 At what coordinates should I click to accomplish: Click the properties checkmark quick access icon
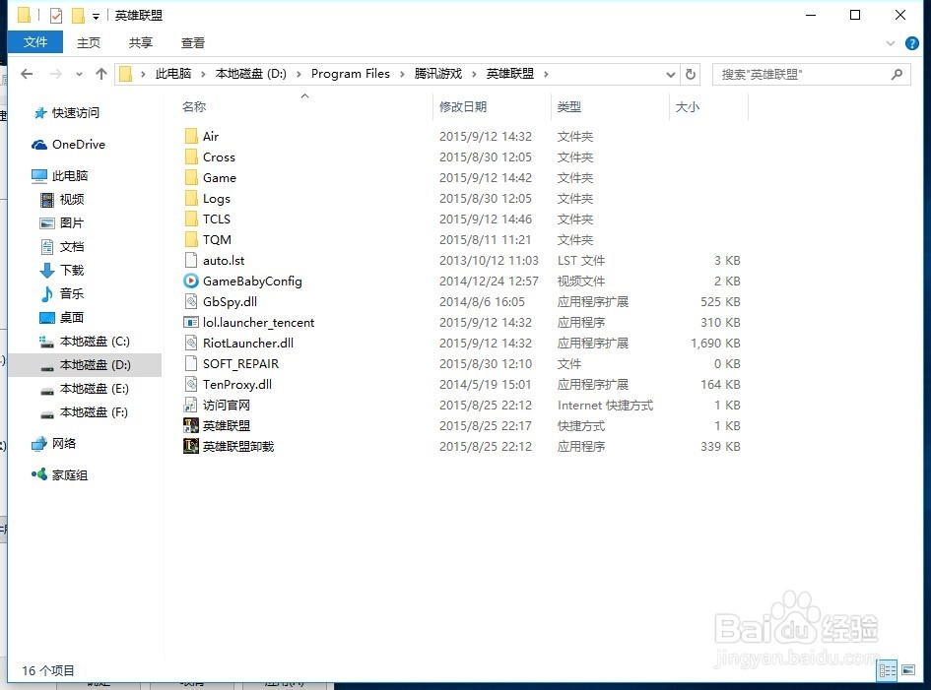pos(56,16)
